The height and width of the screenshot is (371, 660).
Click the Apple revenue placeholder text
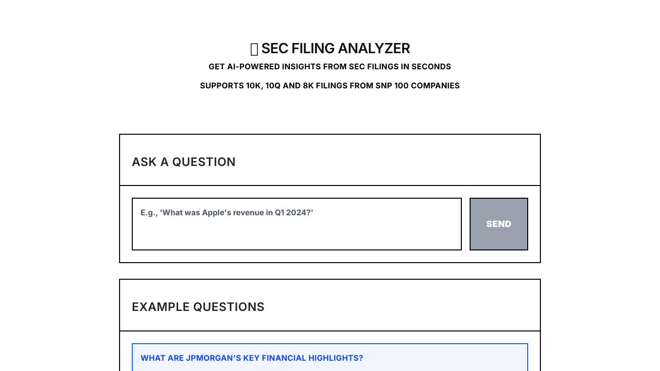(227, 213)
